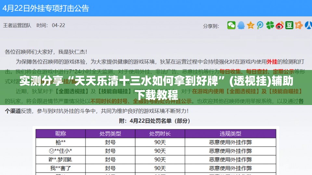Screen dimensions: 312x175
Task: Click the blue Renren share icon
Action: click(x=308, y=25)
